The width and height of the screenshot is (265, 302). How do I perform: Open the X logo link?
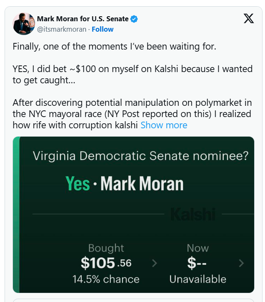pyautogui.click(x=248, y=19)
